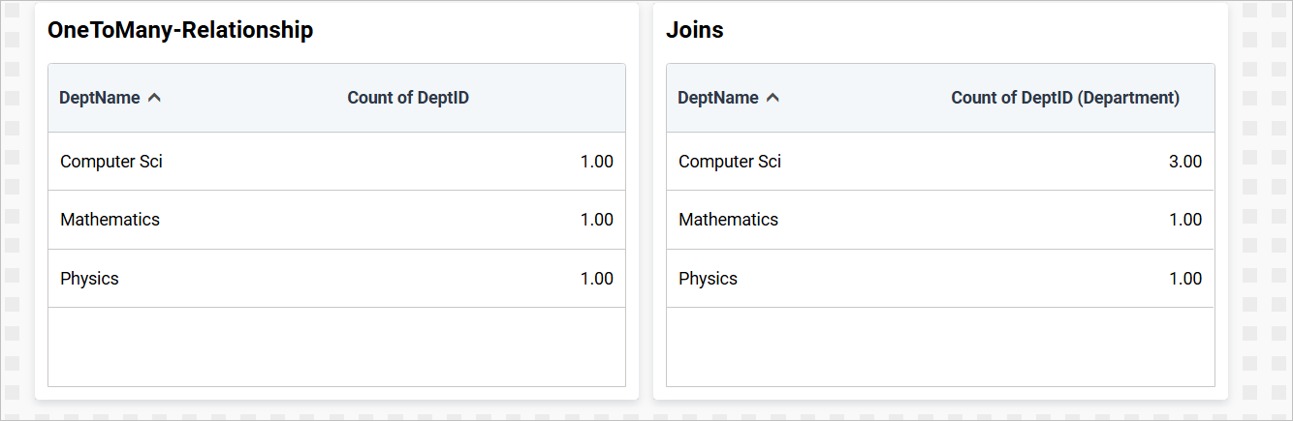Viewport: 1293px width, 421px height.
Task: Select Computer Sci row in OneToMany-Relationship table
Action: tap(111, 162)
